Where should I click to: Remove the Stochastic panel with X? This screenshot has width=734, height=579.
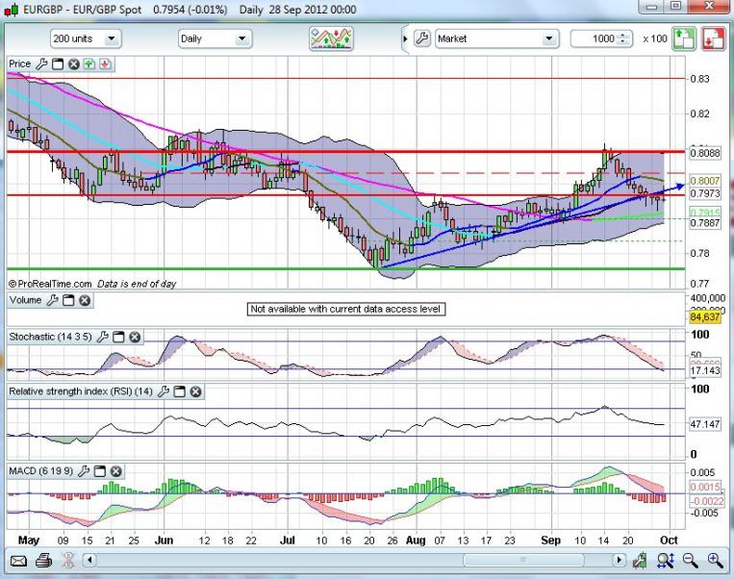tap(135, 338)
